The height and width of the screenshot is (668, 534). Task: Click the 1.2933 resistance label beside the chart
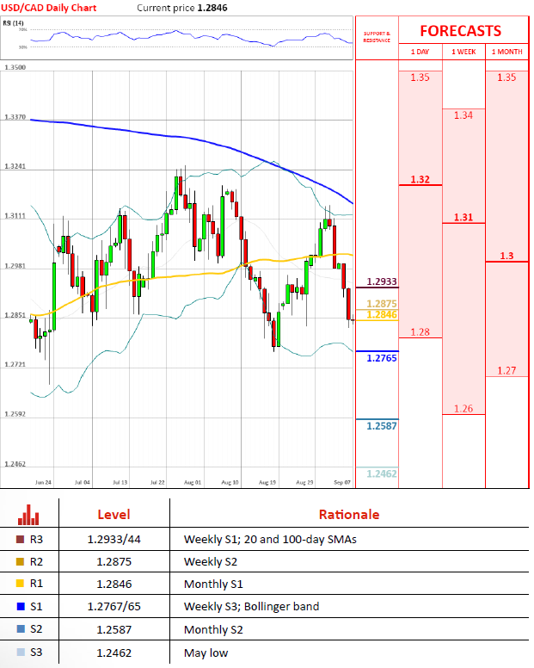[x=381, y=281]
